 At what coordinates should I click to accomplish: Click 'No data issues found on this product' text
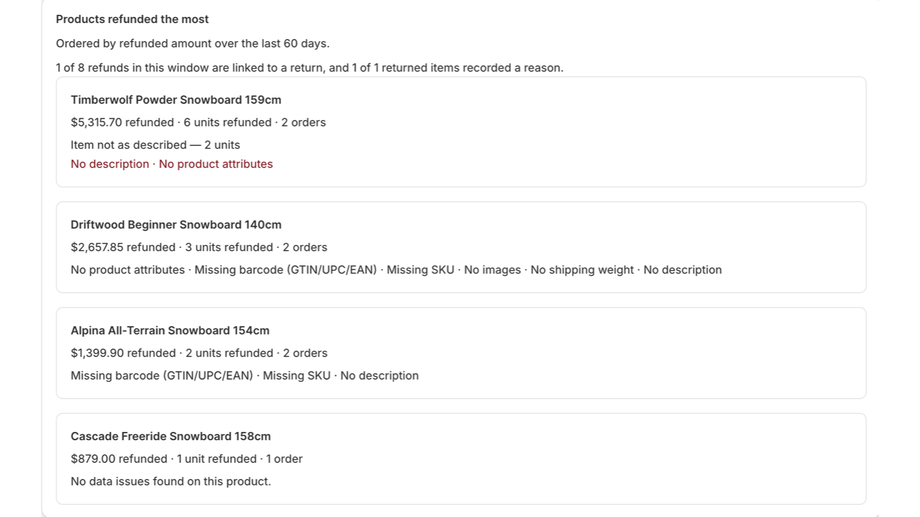(171, 481)
